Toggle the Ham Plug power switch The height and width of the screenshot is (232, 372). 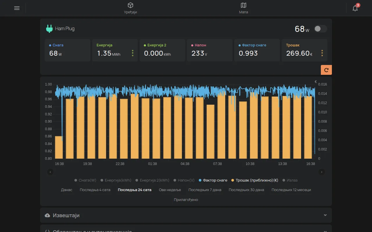coord(321,29)
